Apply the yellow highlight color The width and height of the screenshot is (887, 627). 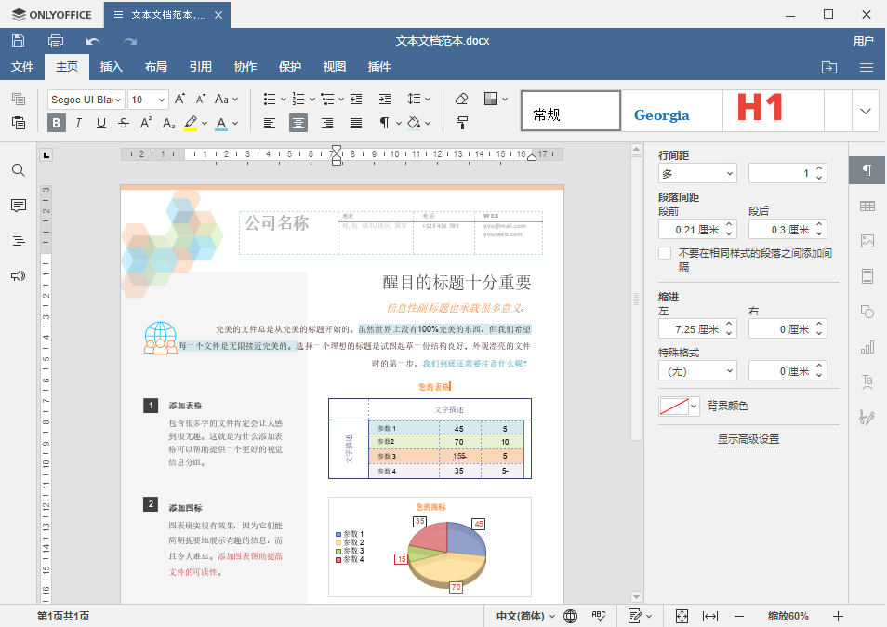[191, 123]
